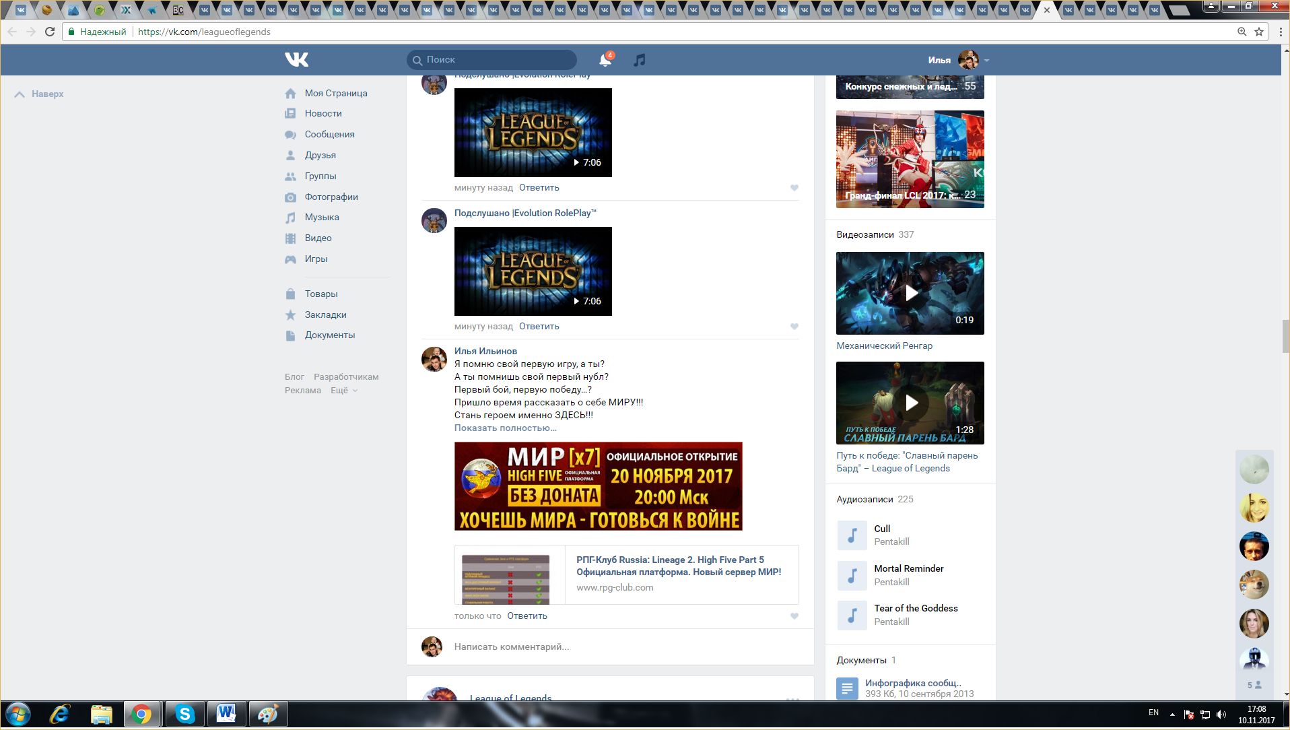1290x730 pixels.
Task: Open the music player icon in header
Action: pyautogui.click(x=640, y=60)
